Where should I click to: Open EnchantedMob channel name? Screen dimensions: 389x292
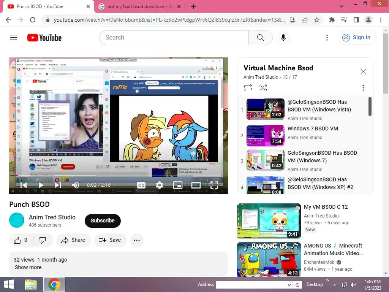[319, 262]
